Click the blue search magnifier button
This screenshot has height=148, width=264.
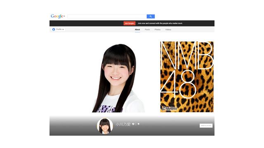coord(151,16)
